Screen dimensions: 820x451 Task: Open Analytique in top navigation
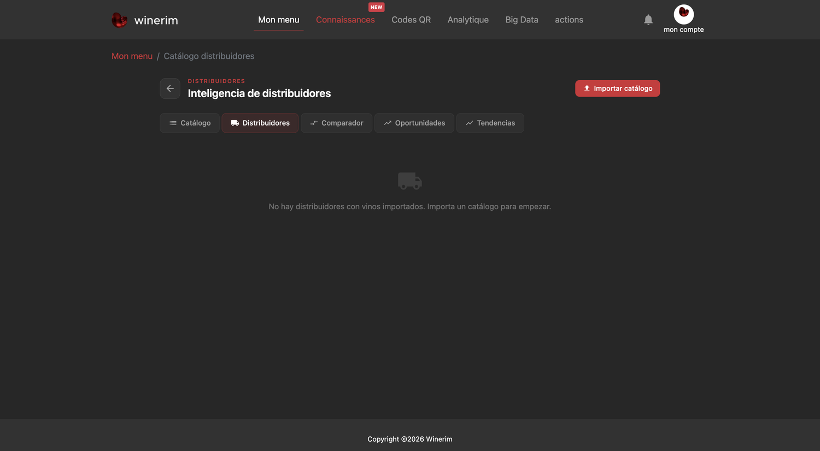468,20
